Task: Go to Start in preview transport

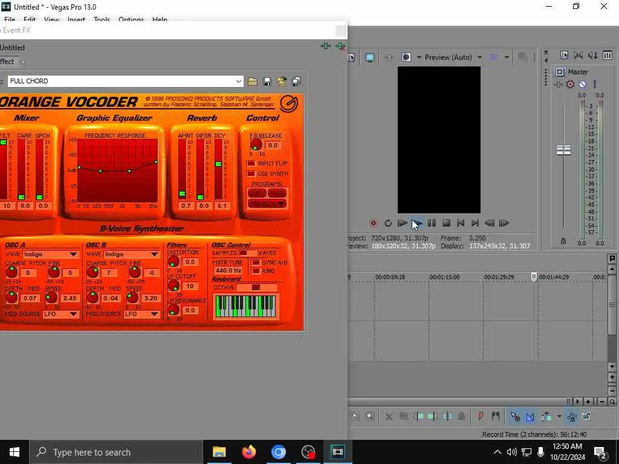Action: point(460,224)
